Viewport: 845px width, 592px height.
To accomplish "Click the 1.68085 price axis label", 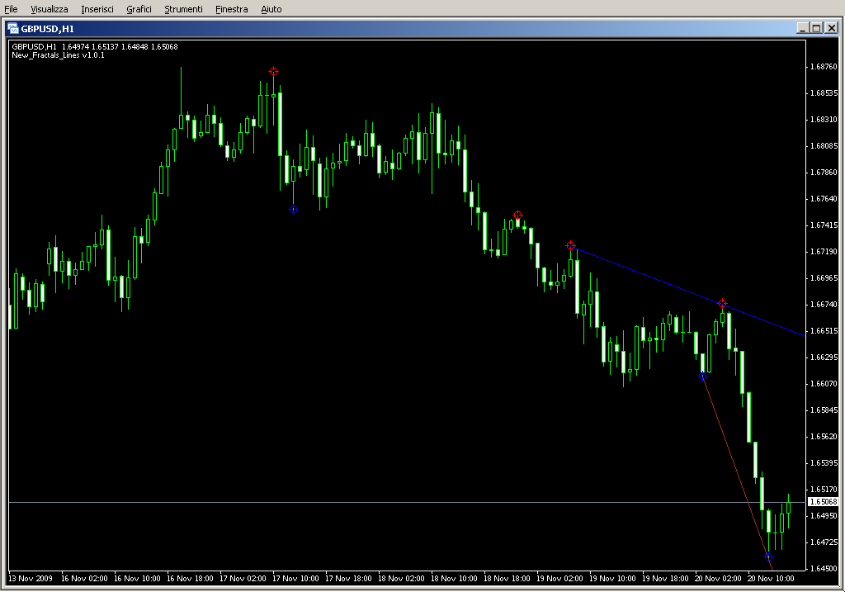I will [x=824, y=146].
